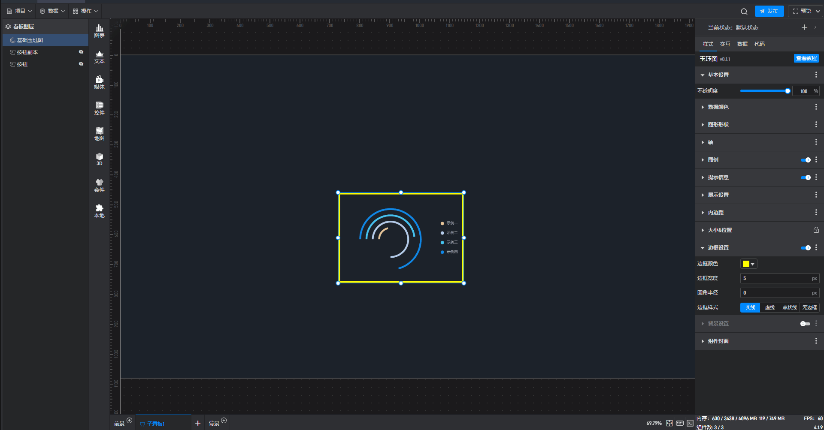This screenshot has width=824, height=430.
Task: Show the hidden 按钮副本 layer
Action: point(81,52)
